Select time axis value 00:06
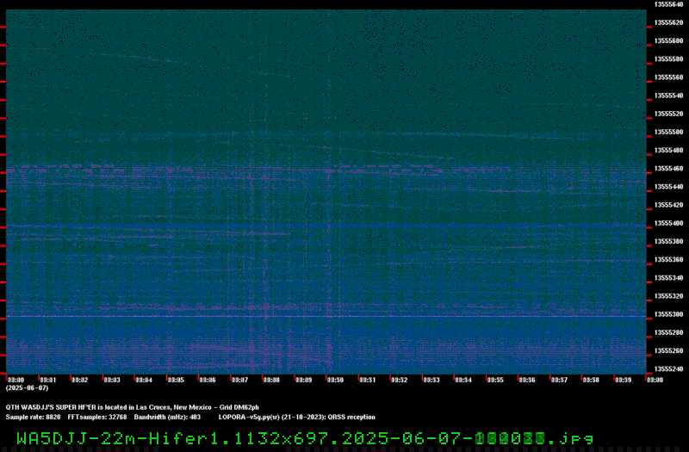Screen dimensions: 689x452 click(x=208, y=380)
